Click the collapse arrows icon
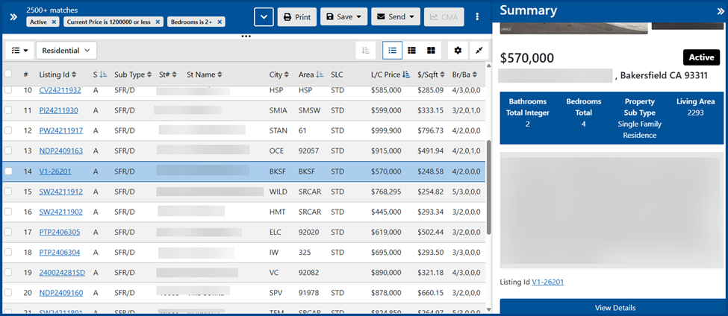The height and width of the screenshot is (316, 728). 479,50
